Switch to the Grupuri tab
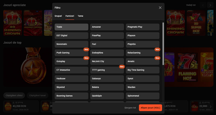Screen dimensions: 216x115 58,16
